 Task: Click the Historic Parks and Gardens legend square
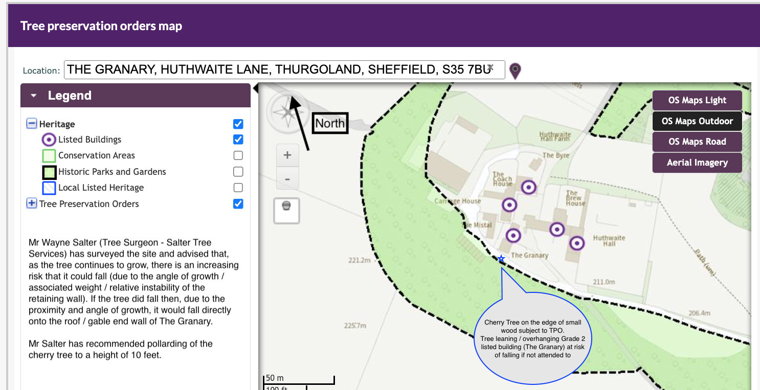[x=49, y=172]
